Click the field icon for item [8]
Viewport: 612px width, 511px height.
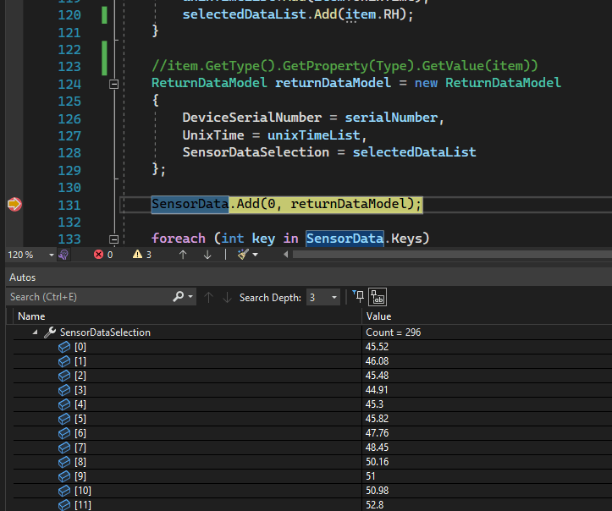tap(64, 462)
